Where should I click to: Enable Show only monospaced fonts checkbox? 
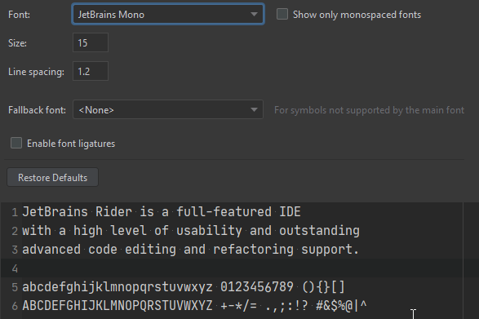(x=282, y=14)
